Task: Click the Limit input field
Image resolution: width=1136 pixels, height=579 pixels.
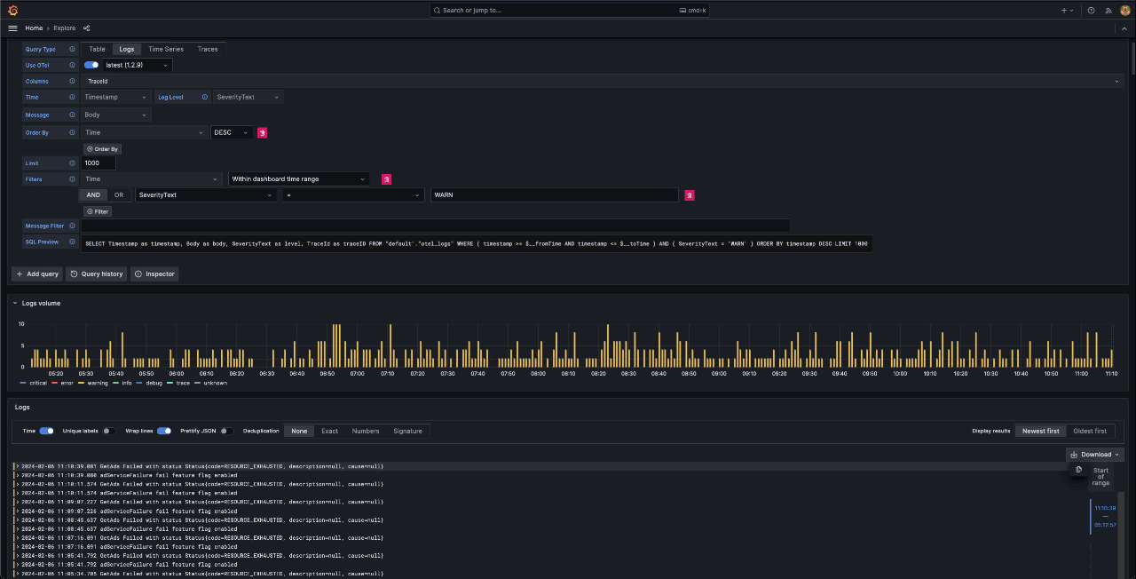Action: 99,163
